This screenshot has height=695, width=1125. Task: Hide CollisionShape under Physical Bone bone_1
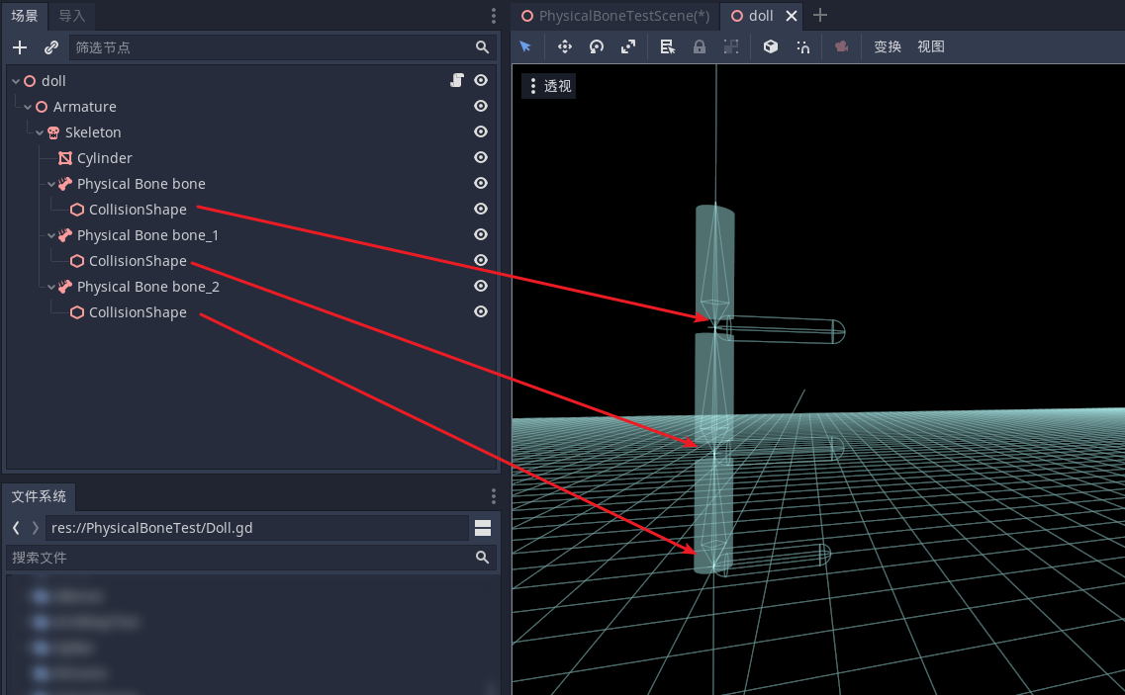click(481, 260)
